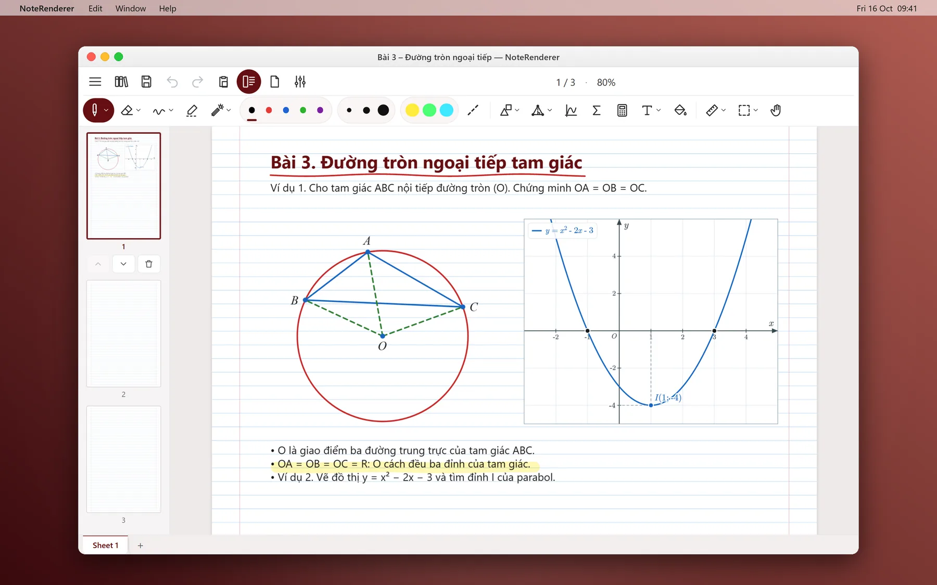Open the function graph plot tool
Viewport: 937px width, 585px height.
[x=571, y=110]
